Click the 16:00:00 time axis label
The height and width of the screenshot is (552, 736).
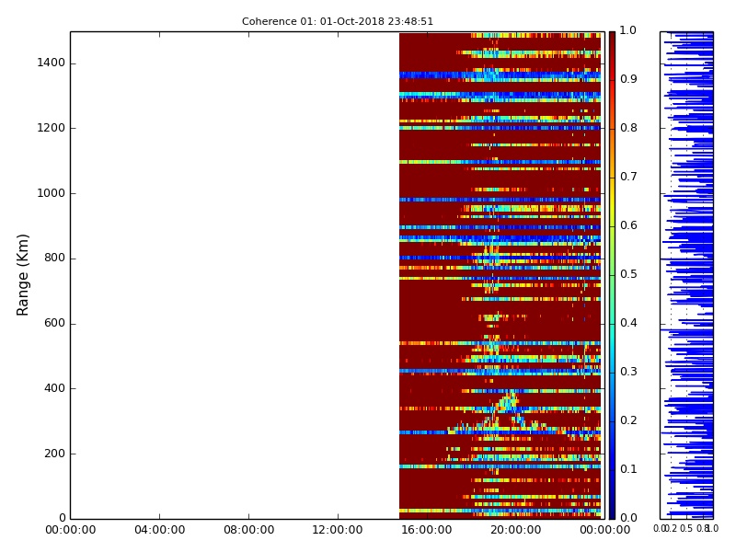[x=427, y=530]
